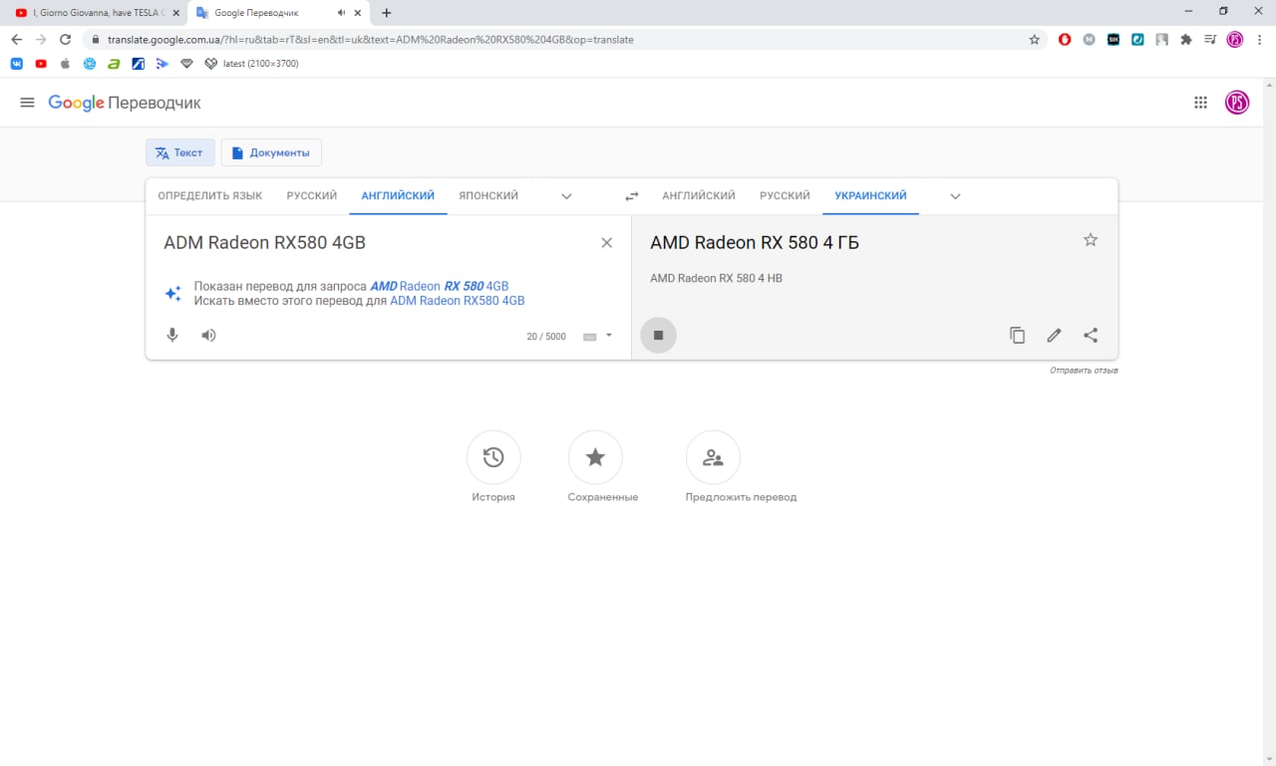Open the red Opera-style extension icon
Image resolution: width=1276 pixels, height=766 pixels.
tap(1065, 40)
